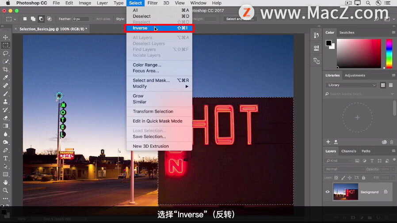Choose Color Range from Select menu
Image resolution: width=397 pixels, height=223 pixels.
(x=159, y=65)
